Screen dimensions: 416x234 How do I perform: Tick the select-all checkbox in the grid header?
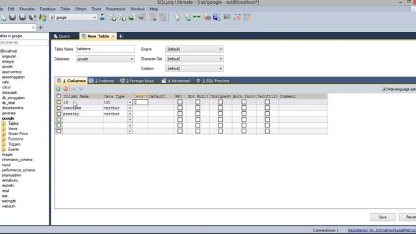(x=58, y=96)
